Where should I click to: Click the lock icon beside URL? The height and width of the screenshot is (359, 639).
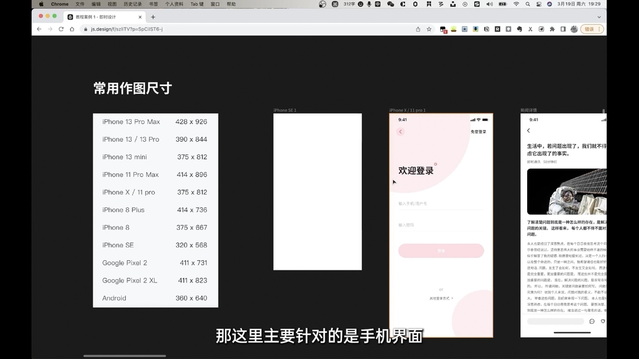86,29
